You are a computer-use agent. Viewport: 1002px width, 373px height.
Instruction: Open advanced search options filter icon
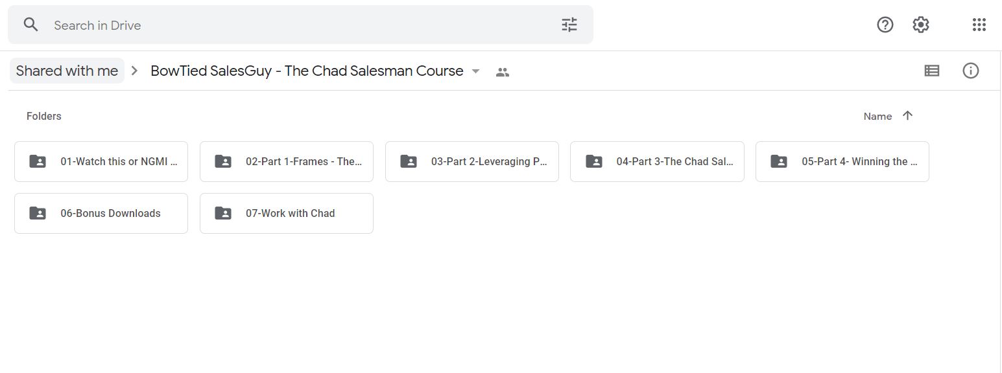click(569, 25)
